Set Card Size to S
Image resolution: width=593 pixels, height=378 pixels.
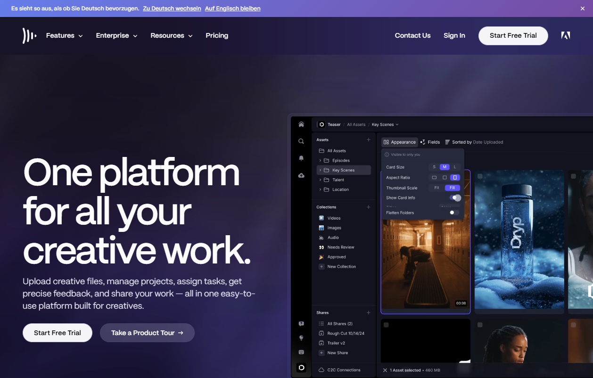[x=434, y=167]
